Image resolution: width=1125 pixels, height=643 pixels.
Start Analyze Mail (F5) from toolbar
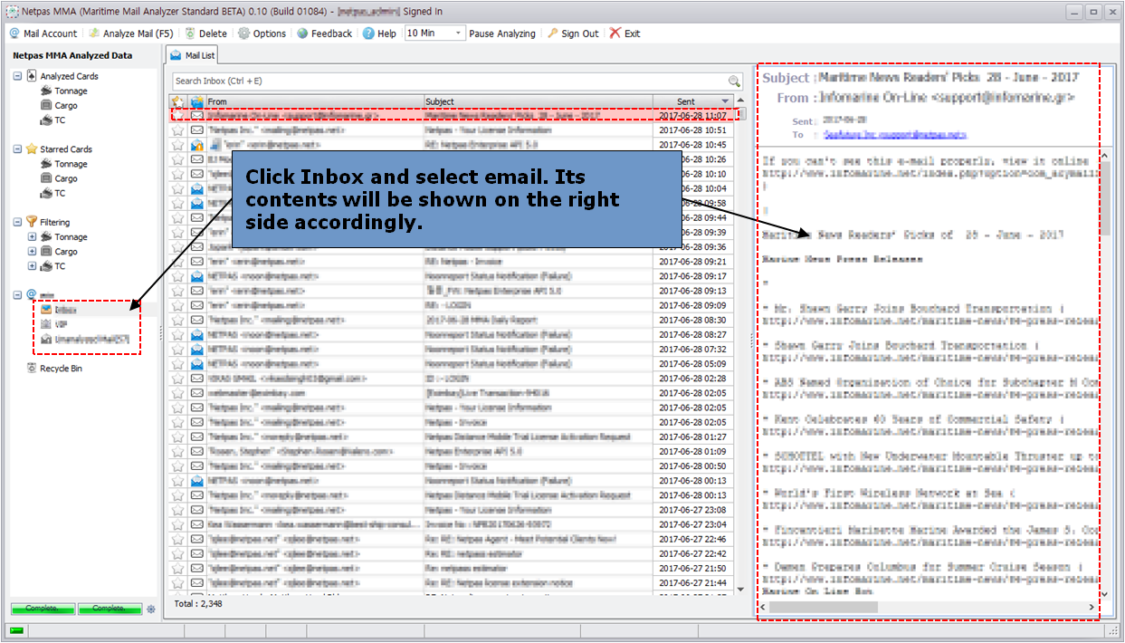pyautogui.click(x=130, y=34)
